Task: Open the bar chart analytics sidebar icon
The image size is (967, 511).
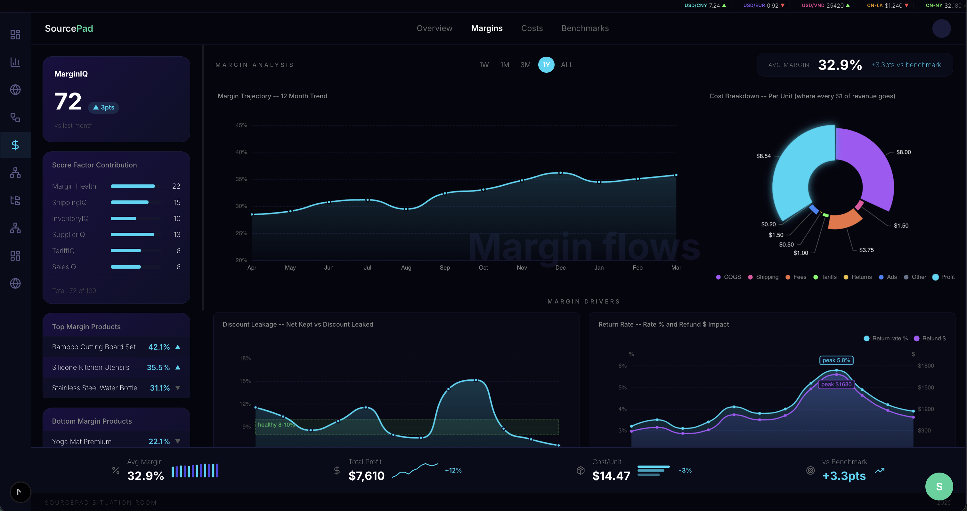Action: tap(15, 62)
